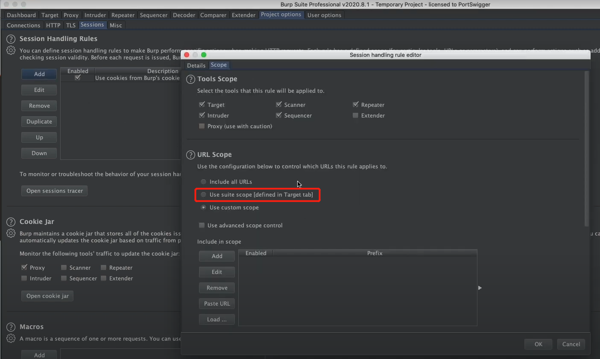Open the Comparer tab
The height and width of the screenshot is (359, 600).
point(214,15)
